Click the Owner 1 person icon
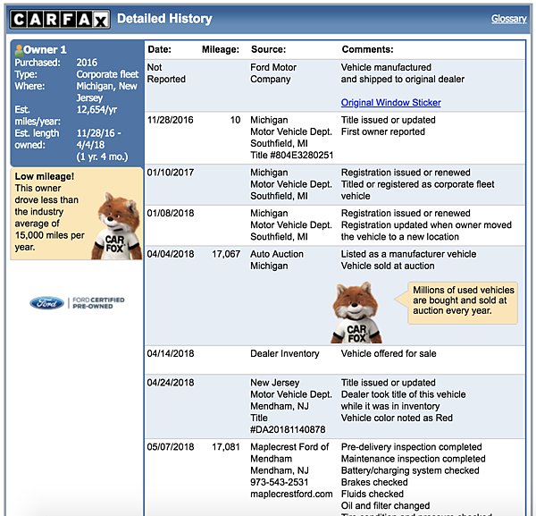Screen dimensions: 536x516 19,50
